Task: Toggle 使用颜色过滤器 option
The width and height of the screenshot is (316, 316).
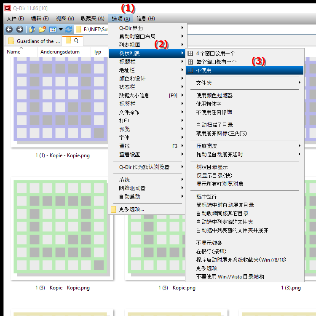Action: (x=245, y=96)
